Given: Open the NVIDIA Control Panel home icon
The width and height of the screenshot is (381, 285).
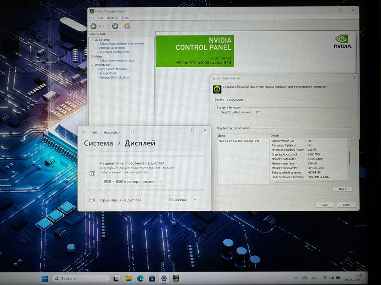Looking at the screenshot, I should point(127,26).
